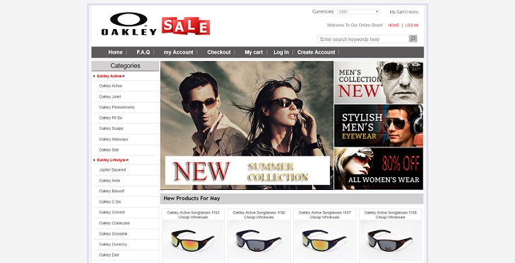Click Sunglasses 1156 product image
Viewport: 515px width, 263px height.
click(x=259, y=240)
